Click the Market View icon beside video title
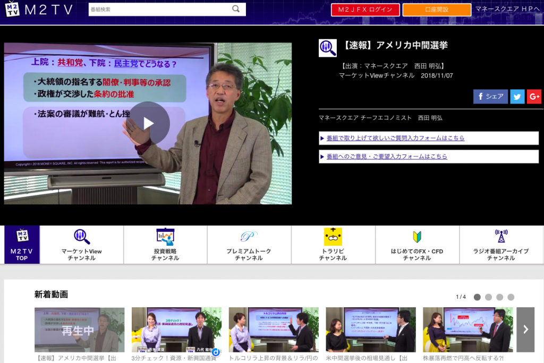Screen dimensions: 544x363 (327, 48)
